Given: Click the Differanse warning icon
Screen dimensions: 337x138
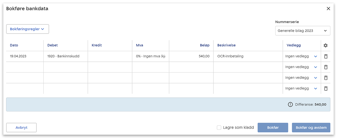Looking at the screenshot, I should 290,104.
